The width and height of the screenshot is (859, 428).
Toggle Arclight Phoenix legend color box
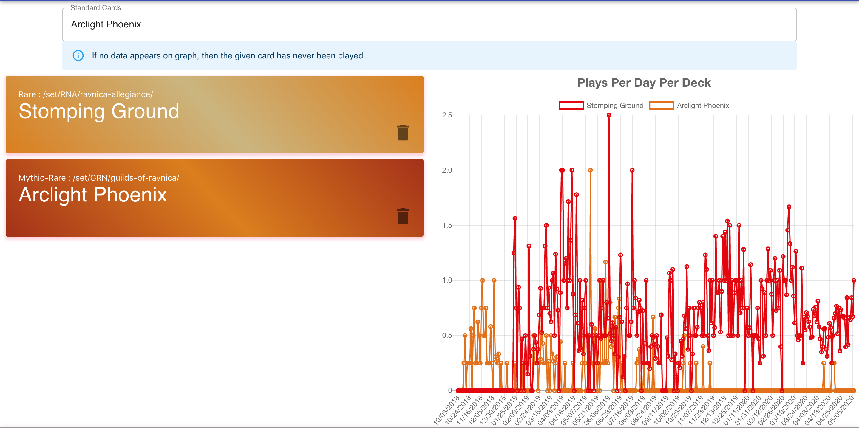click(x=661, y=105)
